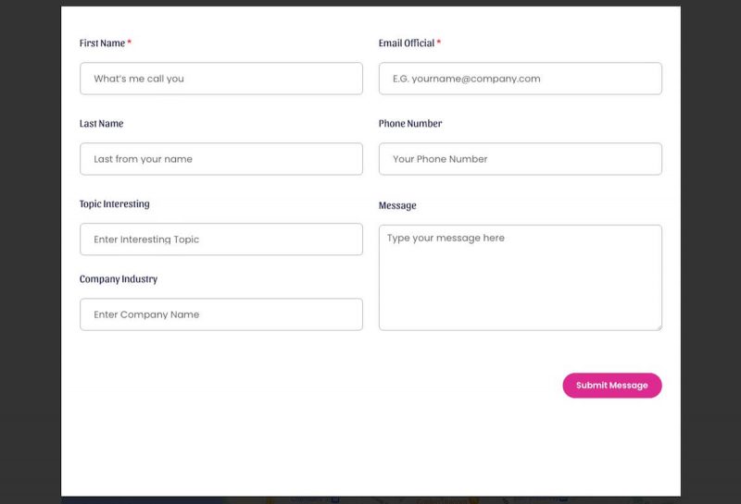Click the First Name label text
The width and height of the screenshot is (741, 504).
[x=102, y=43]
